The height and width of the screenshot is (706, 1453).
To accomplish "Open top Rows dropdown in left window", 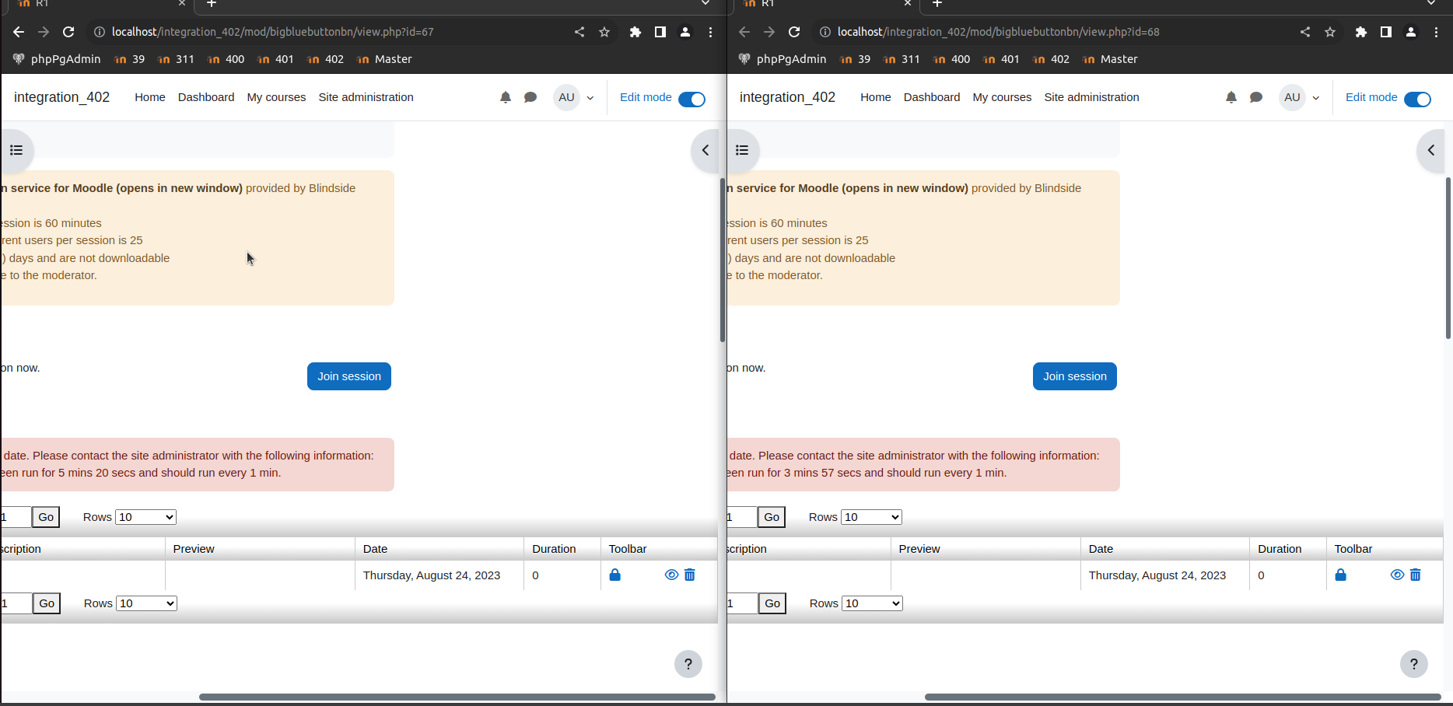I will [x=146, y=517].
